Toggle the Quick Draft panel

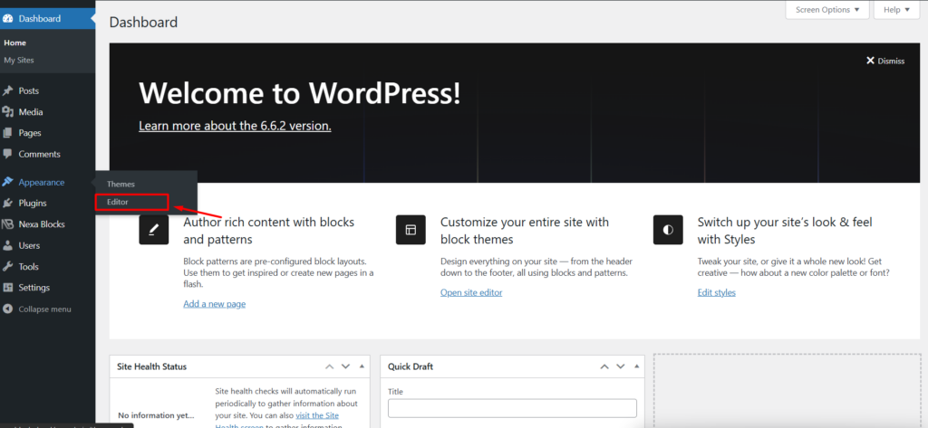[635, 366]
